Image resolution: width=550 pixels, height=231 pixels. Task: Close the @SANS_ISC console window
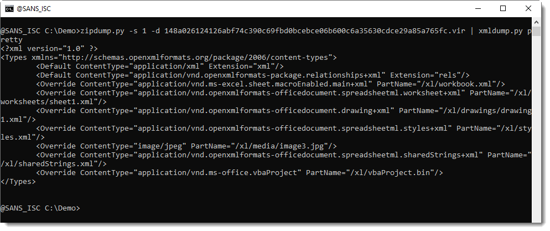528,8
